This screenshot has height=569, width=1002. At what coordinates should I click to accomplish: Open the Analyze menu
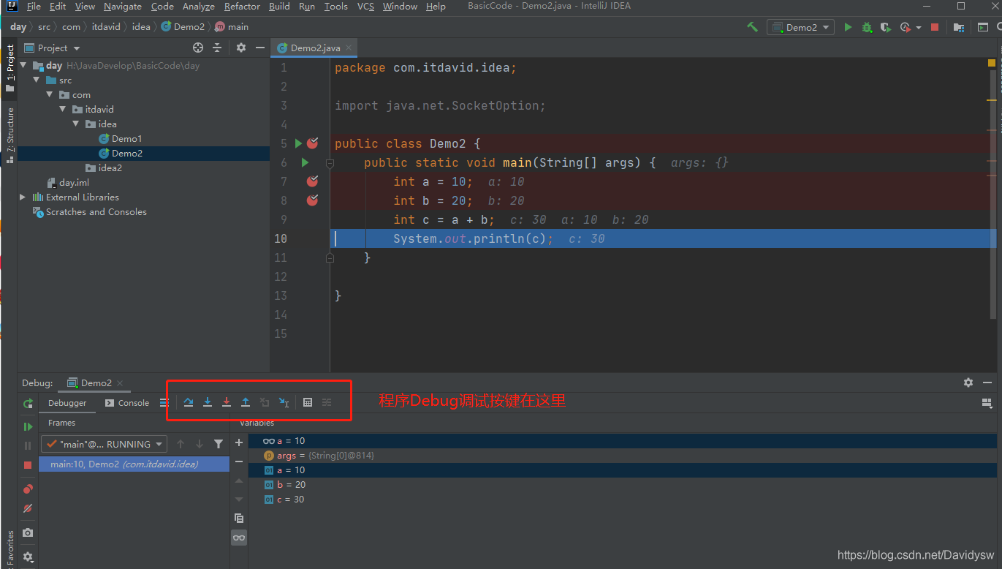click(199, 7)
